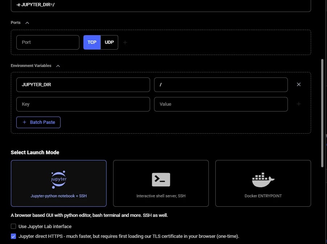327x244 pixels.
Task: Edit the JUPYTER_DIR value field containing /
Action: [221, 84]
